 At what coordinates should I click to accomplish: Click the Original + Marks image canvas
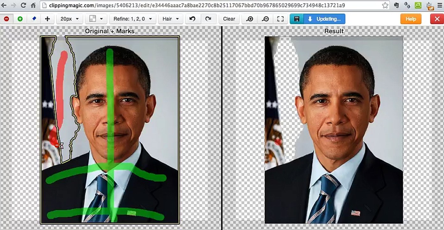(110, 130)
